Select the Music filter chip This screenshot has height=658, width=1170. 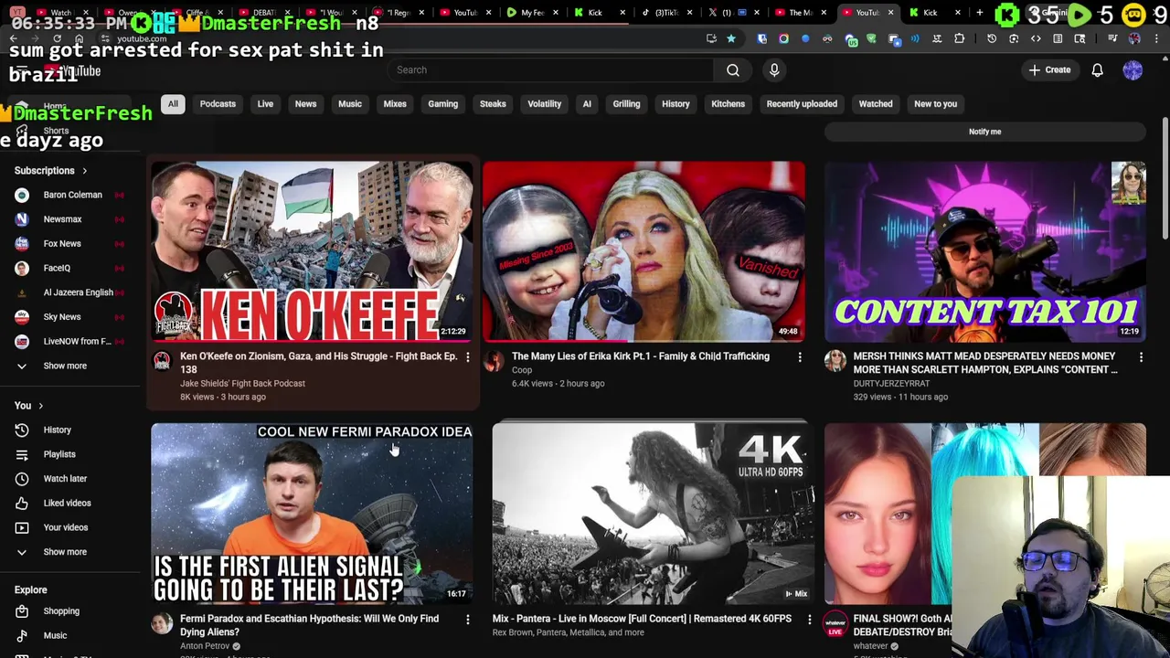(350, 104)
